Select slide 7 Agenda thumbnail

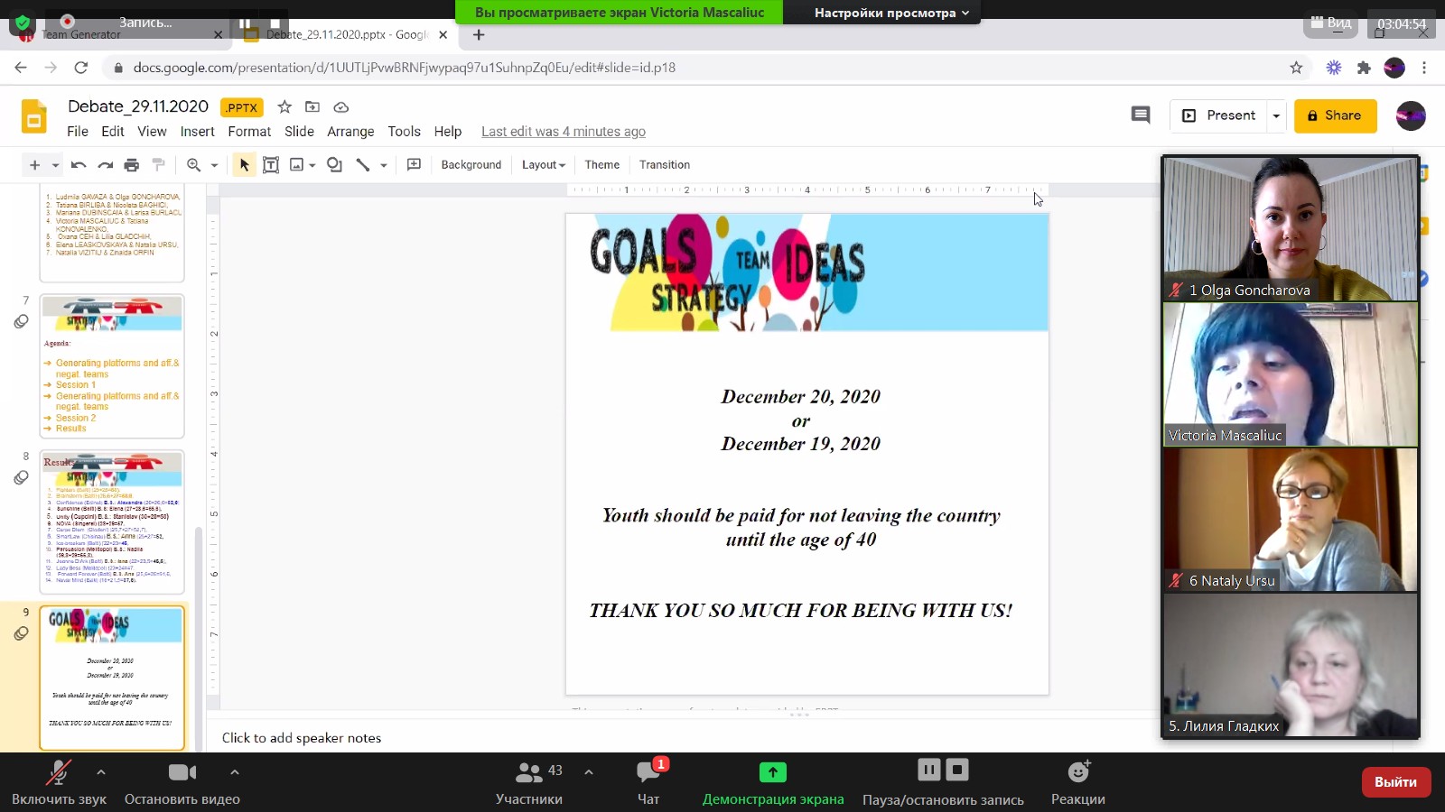point(112,366)
